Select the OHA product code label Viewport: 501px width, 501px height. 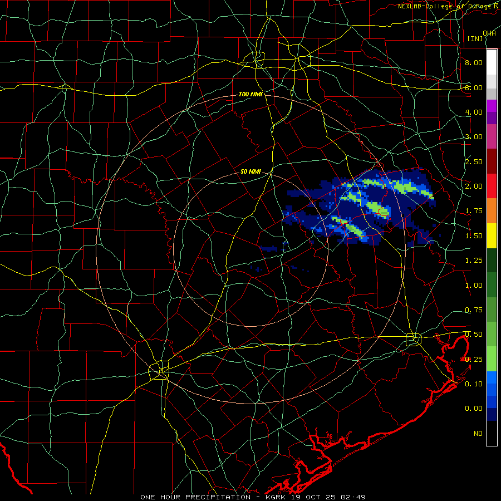pos(489,33)
